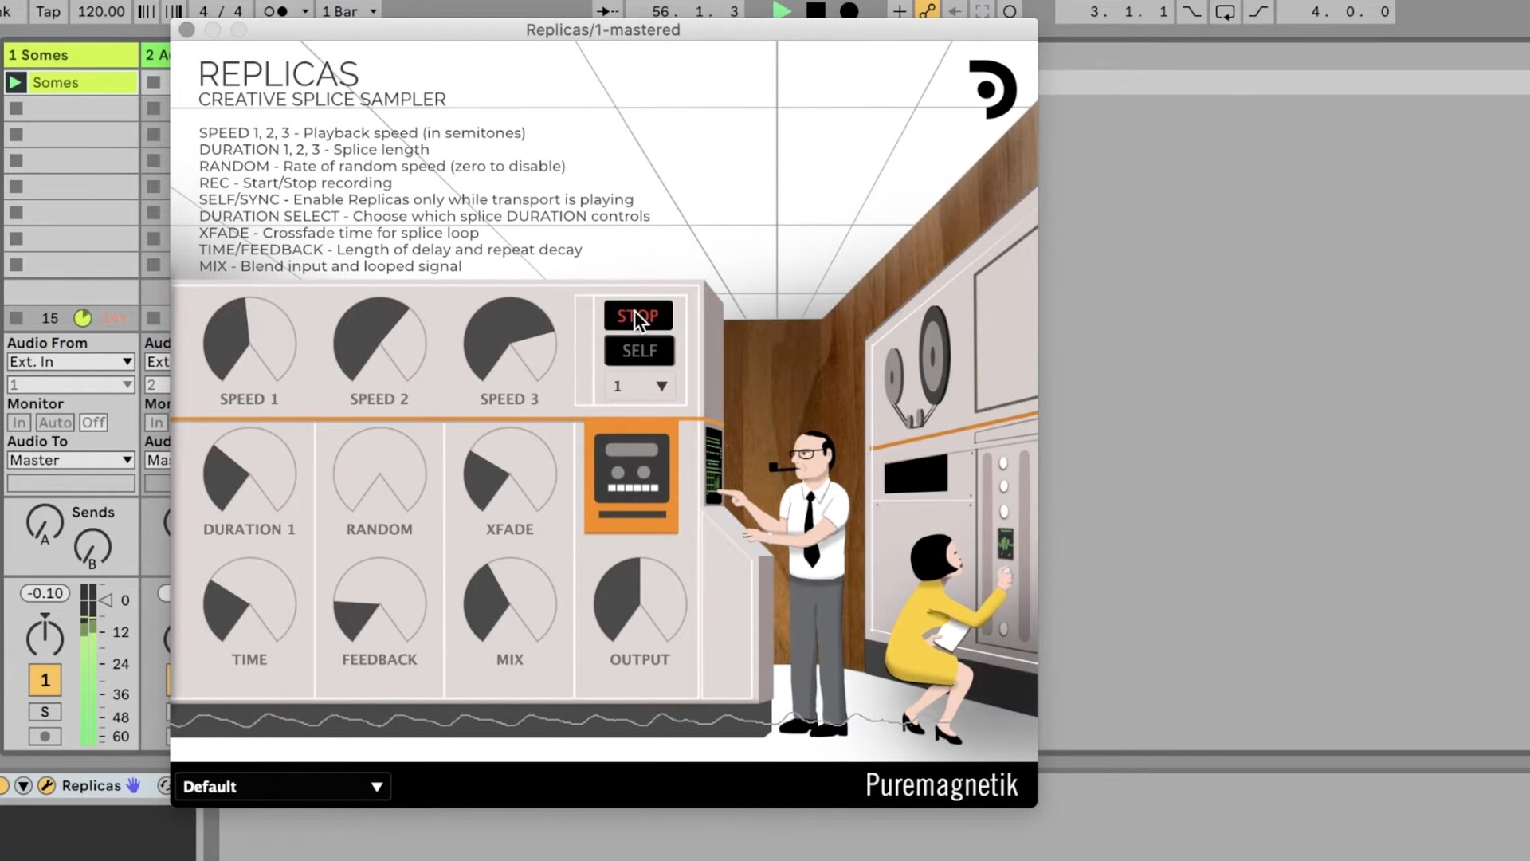Click the Puremagnetik logo icon
Viewport: 1530px width, 861px height.
coord(992,89)
